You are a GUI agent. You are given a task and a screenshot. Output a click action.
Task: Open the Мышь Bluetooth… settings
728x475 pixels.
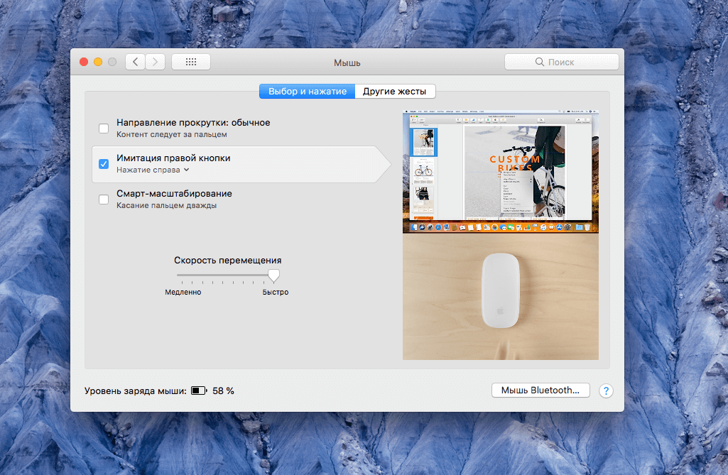click(x=540, y=390)
